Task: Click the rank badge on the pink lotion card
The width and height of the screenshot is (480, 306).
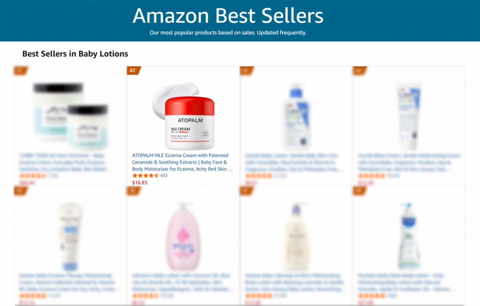Action: coord(133,191)
